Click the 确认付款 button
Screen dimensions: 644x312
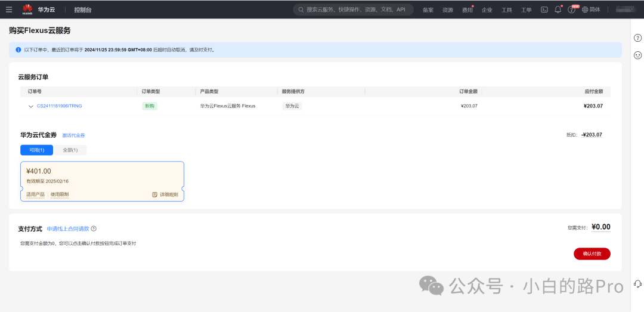(x=592, y=254)
